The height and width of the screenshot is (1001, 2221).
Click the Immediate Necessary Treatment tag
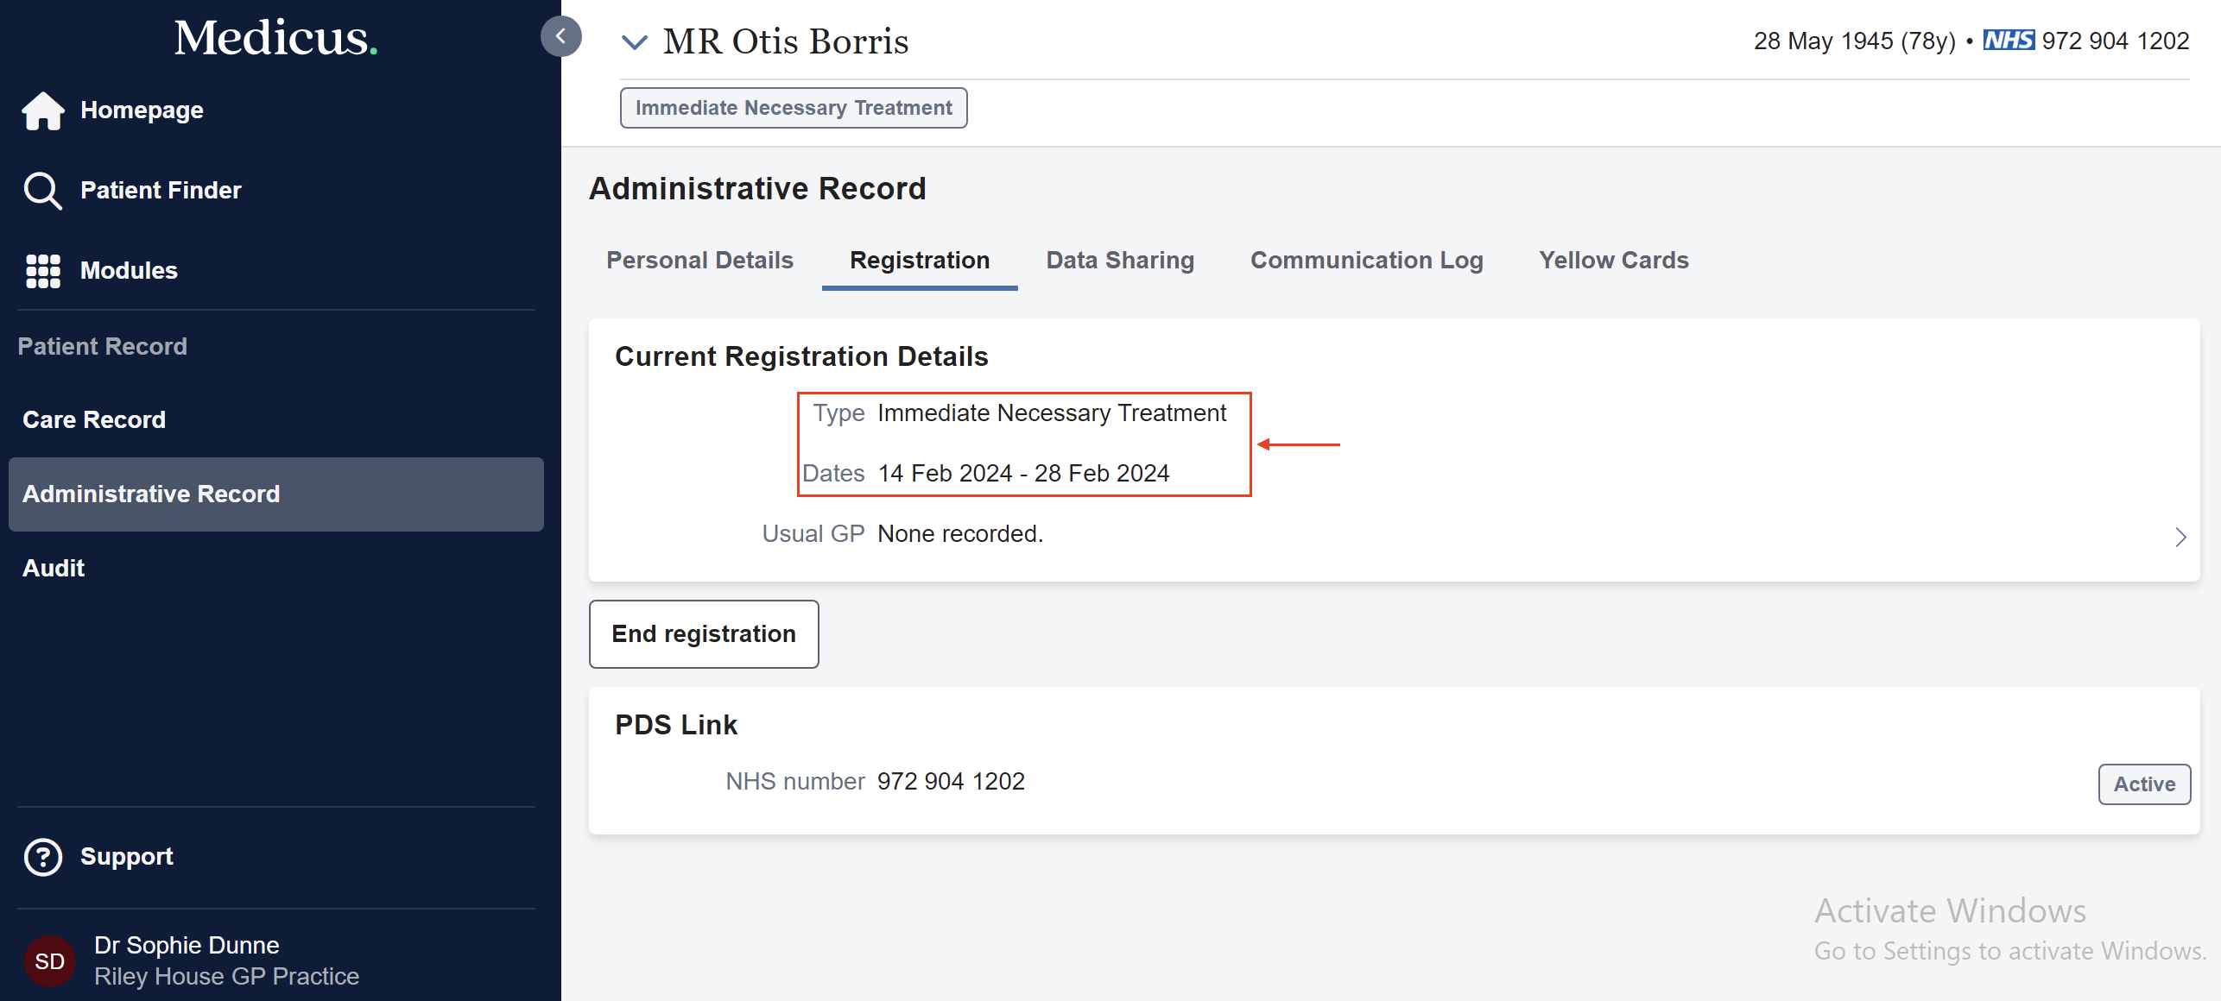[x=794, y=108]
